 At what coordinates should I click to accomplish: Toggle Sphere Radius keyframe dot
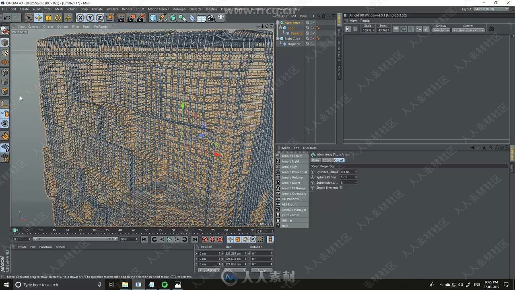coord(313,177)
